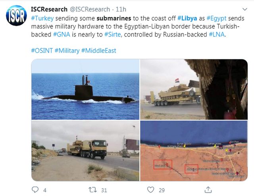The width and height of the screenshot is (254, 196).
Task: Expand the tweet options chevron menu
Action: [x=244, y=9]
